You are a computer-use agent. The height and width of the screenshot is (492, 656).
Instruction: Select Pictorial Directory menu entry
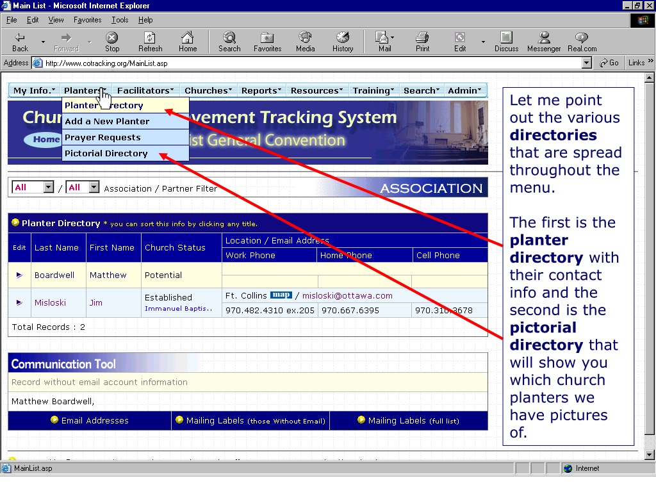[125, 153]
